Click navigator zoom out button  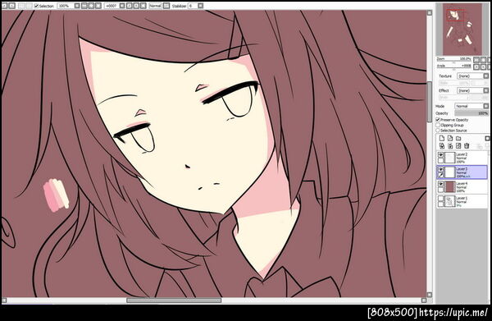[x=476, y=60]
